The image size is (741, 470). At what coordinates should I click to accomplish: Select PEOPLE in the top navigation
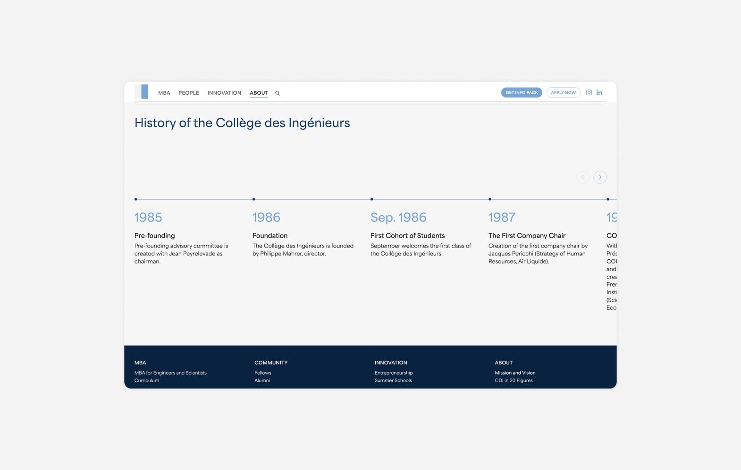pyautogui.click(x=189, y=93)
